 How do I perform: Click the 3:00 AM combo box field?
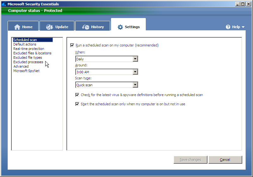click(107, 72)
